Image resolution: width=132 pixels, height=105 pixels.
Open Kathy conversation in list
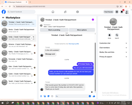(18, 53)
